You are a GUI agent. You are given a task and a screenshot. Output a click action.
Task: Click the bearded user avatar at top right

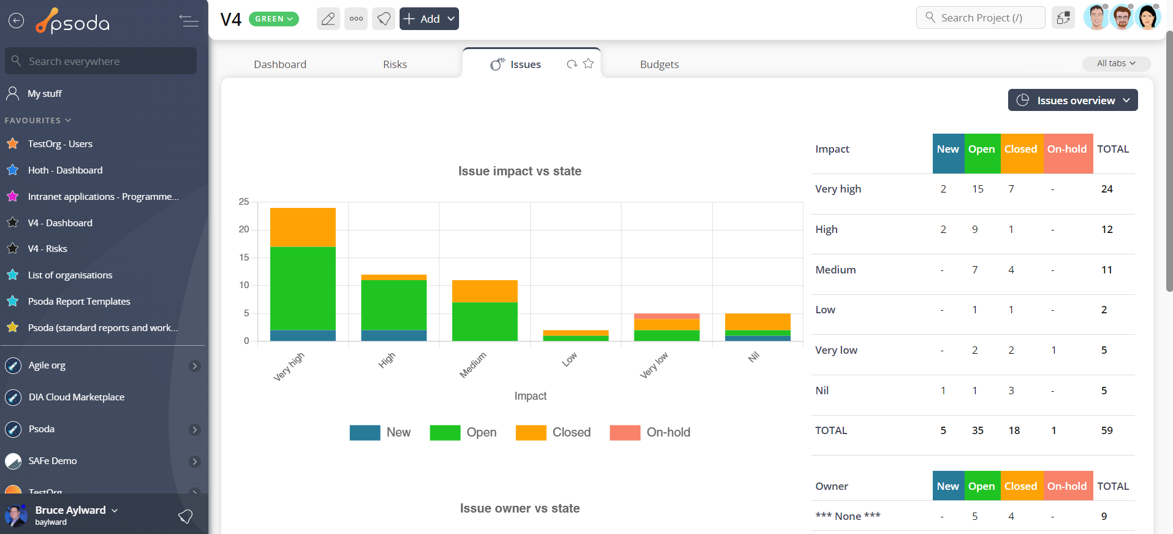(x=1122, y=17)
